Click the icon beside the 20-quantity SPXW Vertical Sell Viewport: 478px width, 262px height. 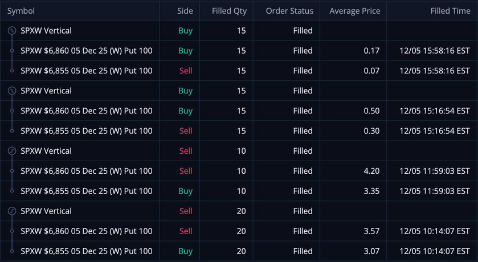[11, 211]
